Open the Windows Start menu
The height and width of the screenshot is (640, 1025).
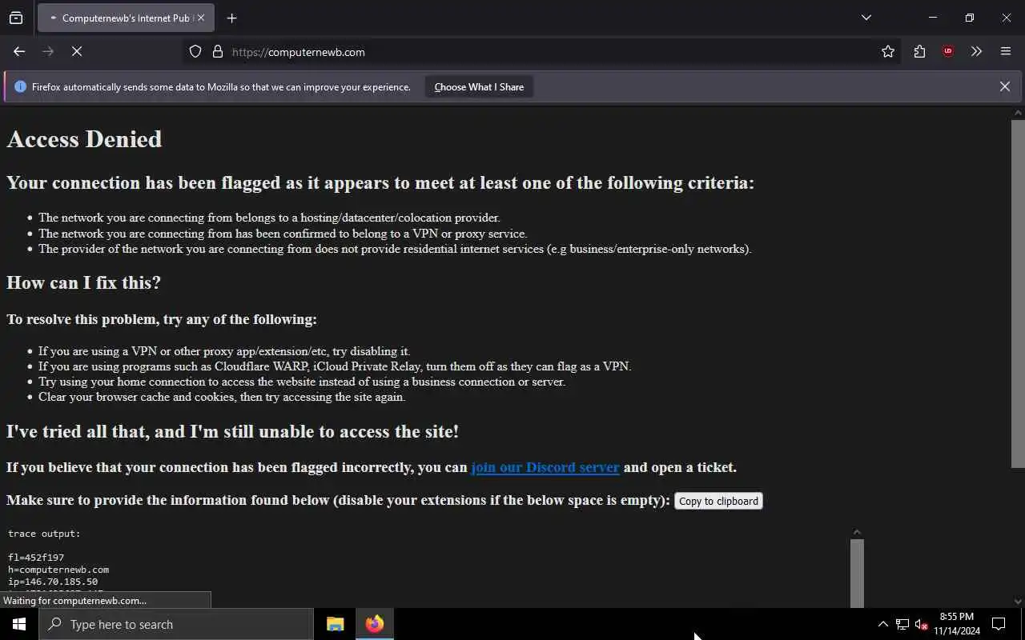[x=19, y=624]
